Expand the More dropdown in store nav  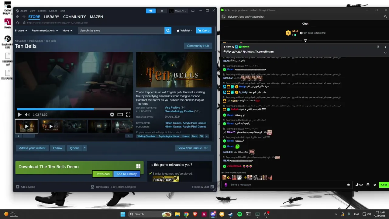click(67, 30)
